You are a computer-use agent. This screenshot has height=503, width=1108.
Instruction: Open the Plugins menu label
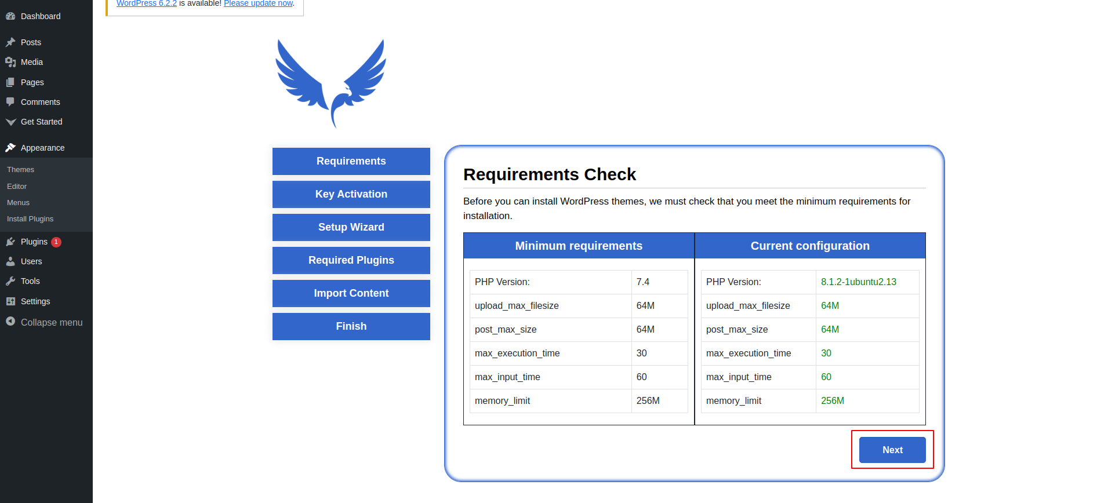tap(34, 242)
